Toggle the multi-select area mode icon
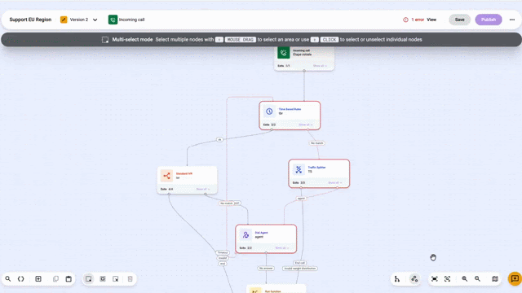This screenshot has width=522, height=293. click(89, 278)
